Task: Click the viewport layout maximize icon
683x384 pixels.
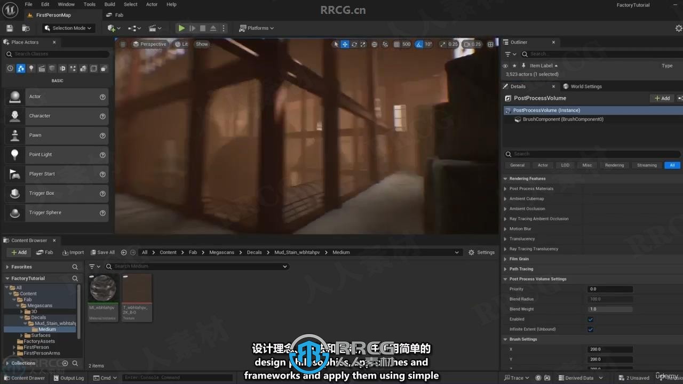Action: coord(490,44)
